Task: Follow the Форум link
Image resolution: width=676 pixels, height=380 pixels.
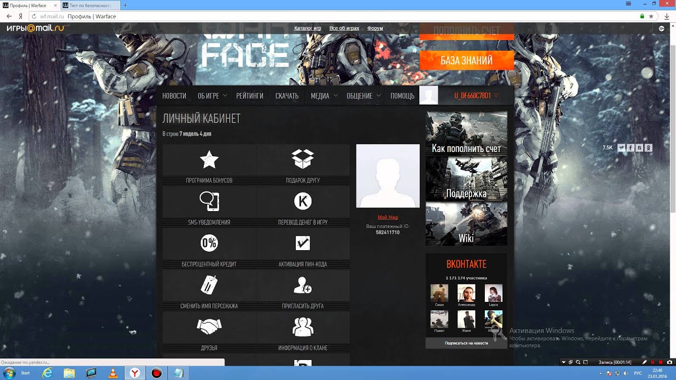Action: click(x=375, y=28)
